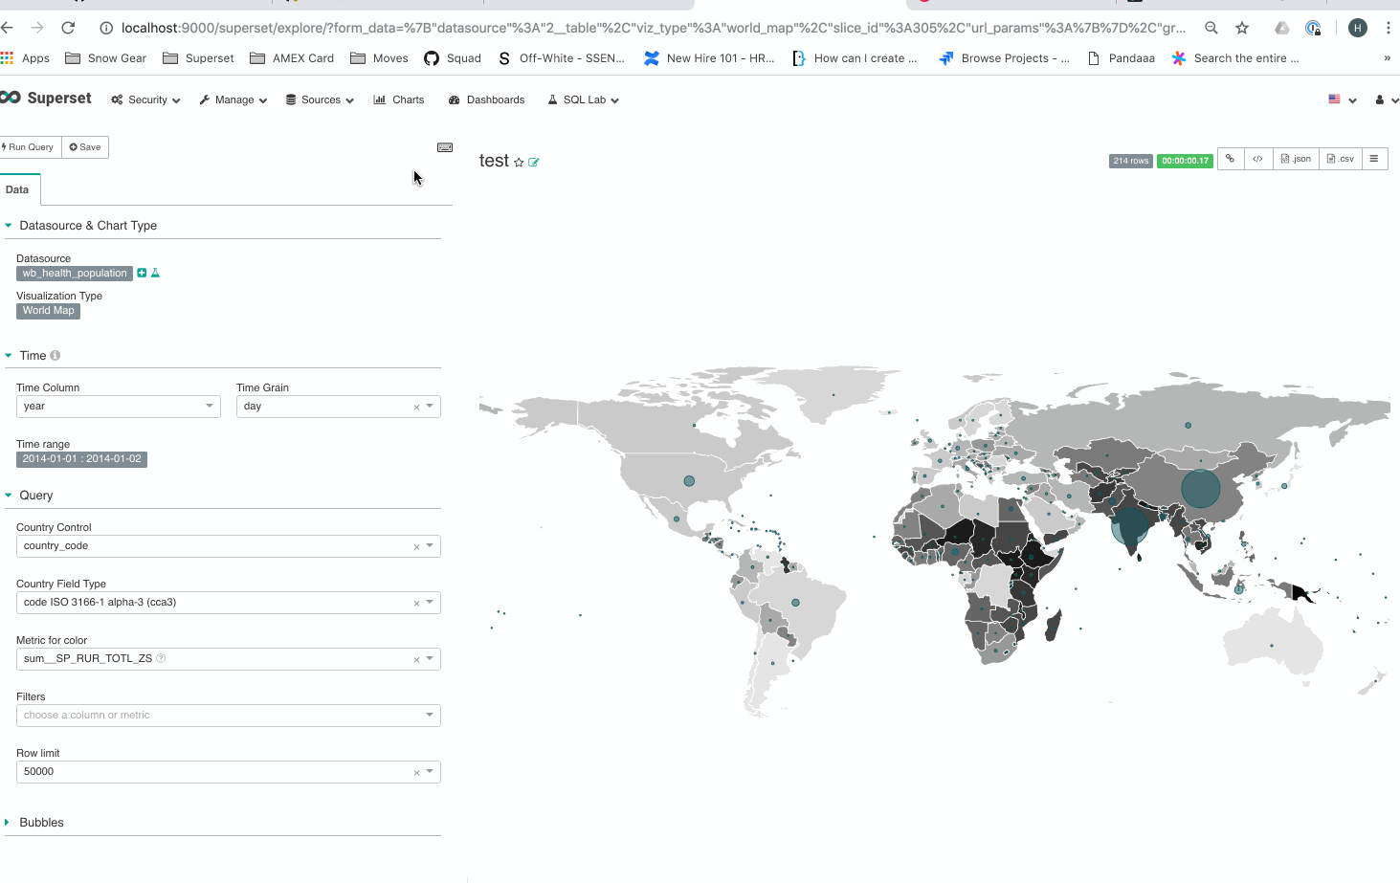
Task: Open browser zoom magnifier icon
Action: tap(1211, 28)
